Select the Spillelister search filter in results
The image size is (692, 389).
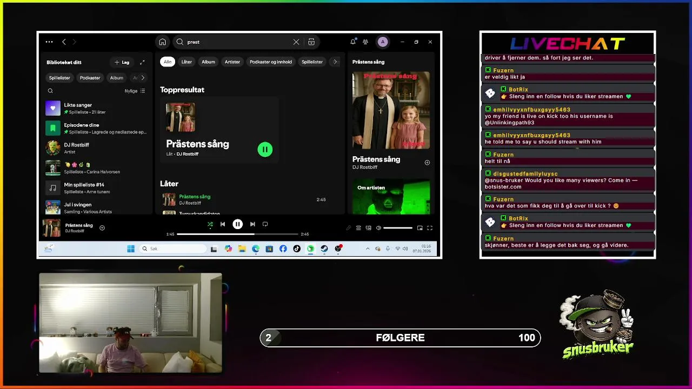(312, 62)
